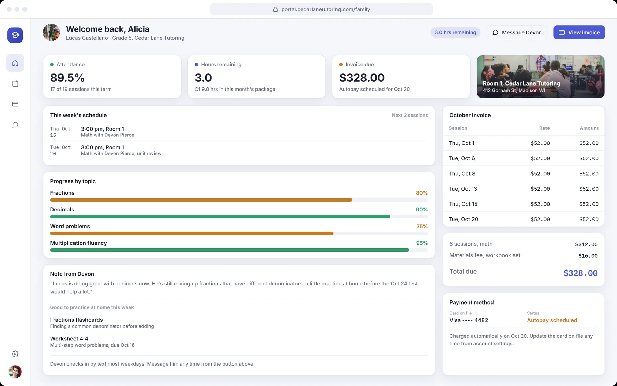Viewport: 617px width, 386px height.
Task: Click the Message Devon button
Action: coord(517,32)
